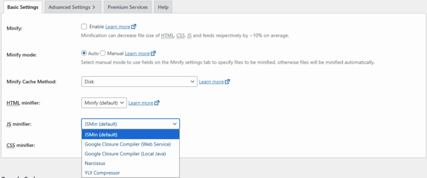This screenshot has height=178, width=427.
Task: Enable the Minify checkbox
Action: [x=84, y=27]
